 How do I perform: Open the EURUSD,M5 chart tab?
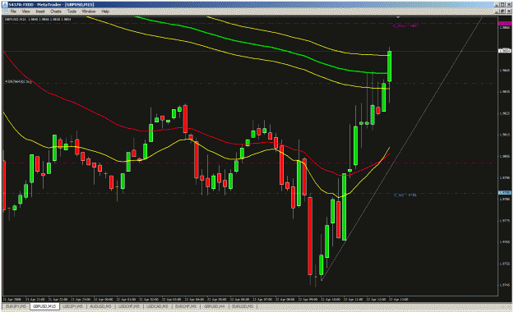[x=243, y=306]
